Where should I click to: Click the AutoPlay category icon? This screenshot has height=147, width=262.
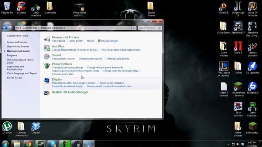pos(47,48)
